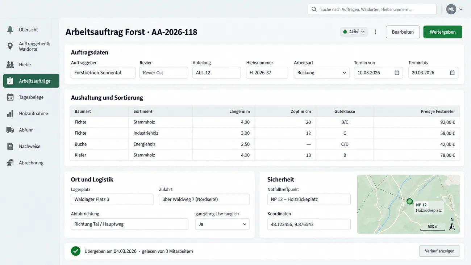Click the Abrechnung coins icon

[x=10, y=163]
